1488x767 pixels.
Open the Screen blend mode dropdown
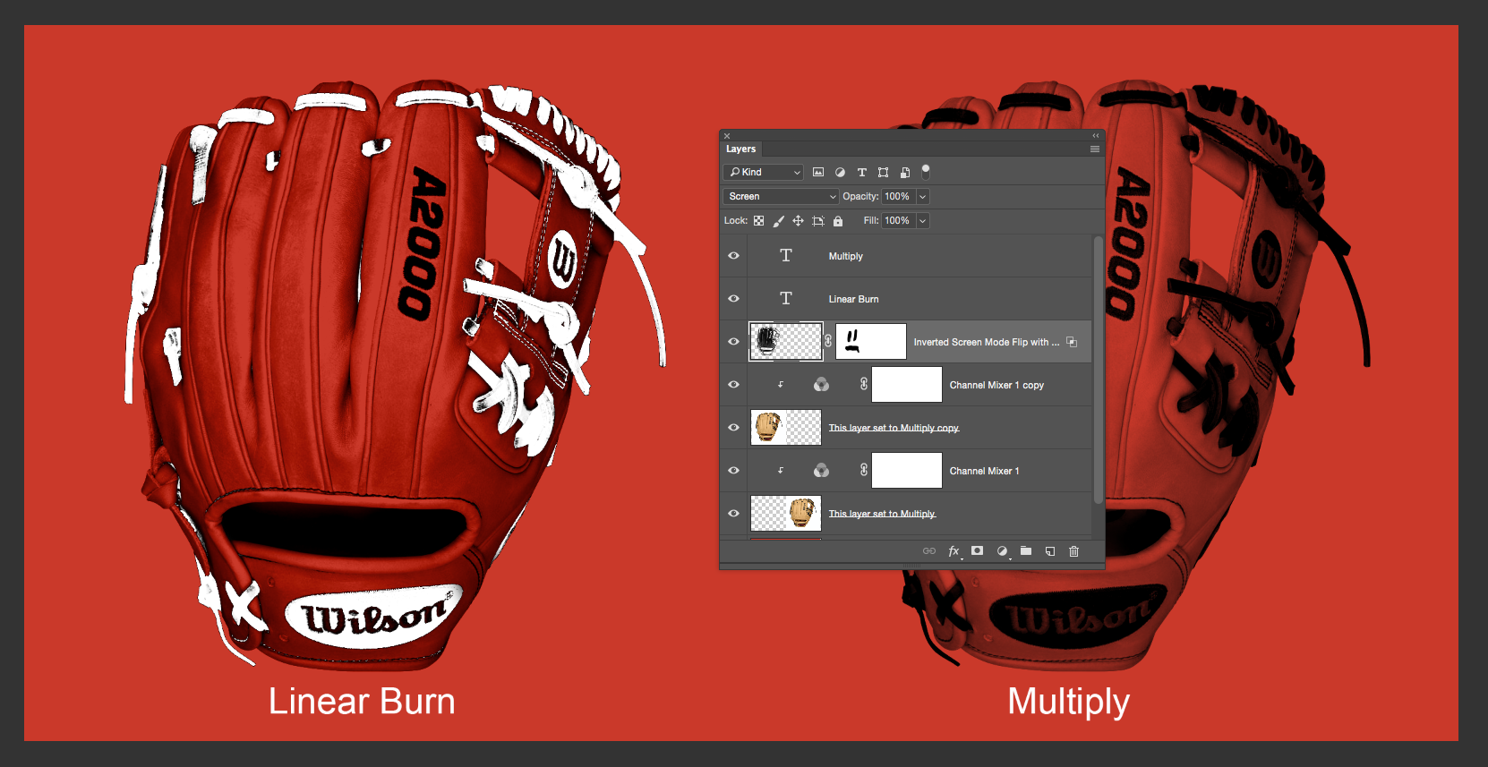pos(781,196)
